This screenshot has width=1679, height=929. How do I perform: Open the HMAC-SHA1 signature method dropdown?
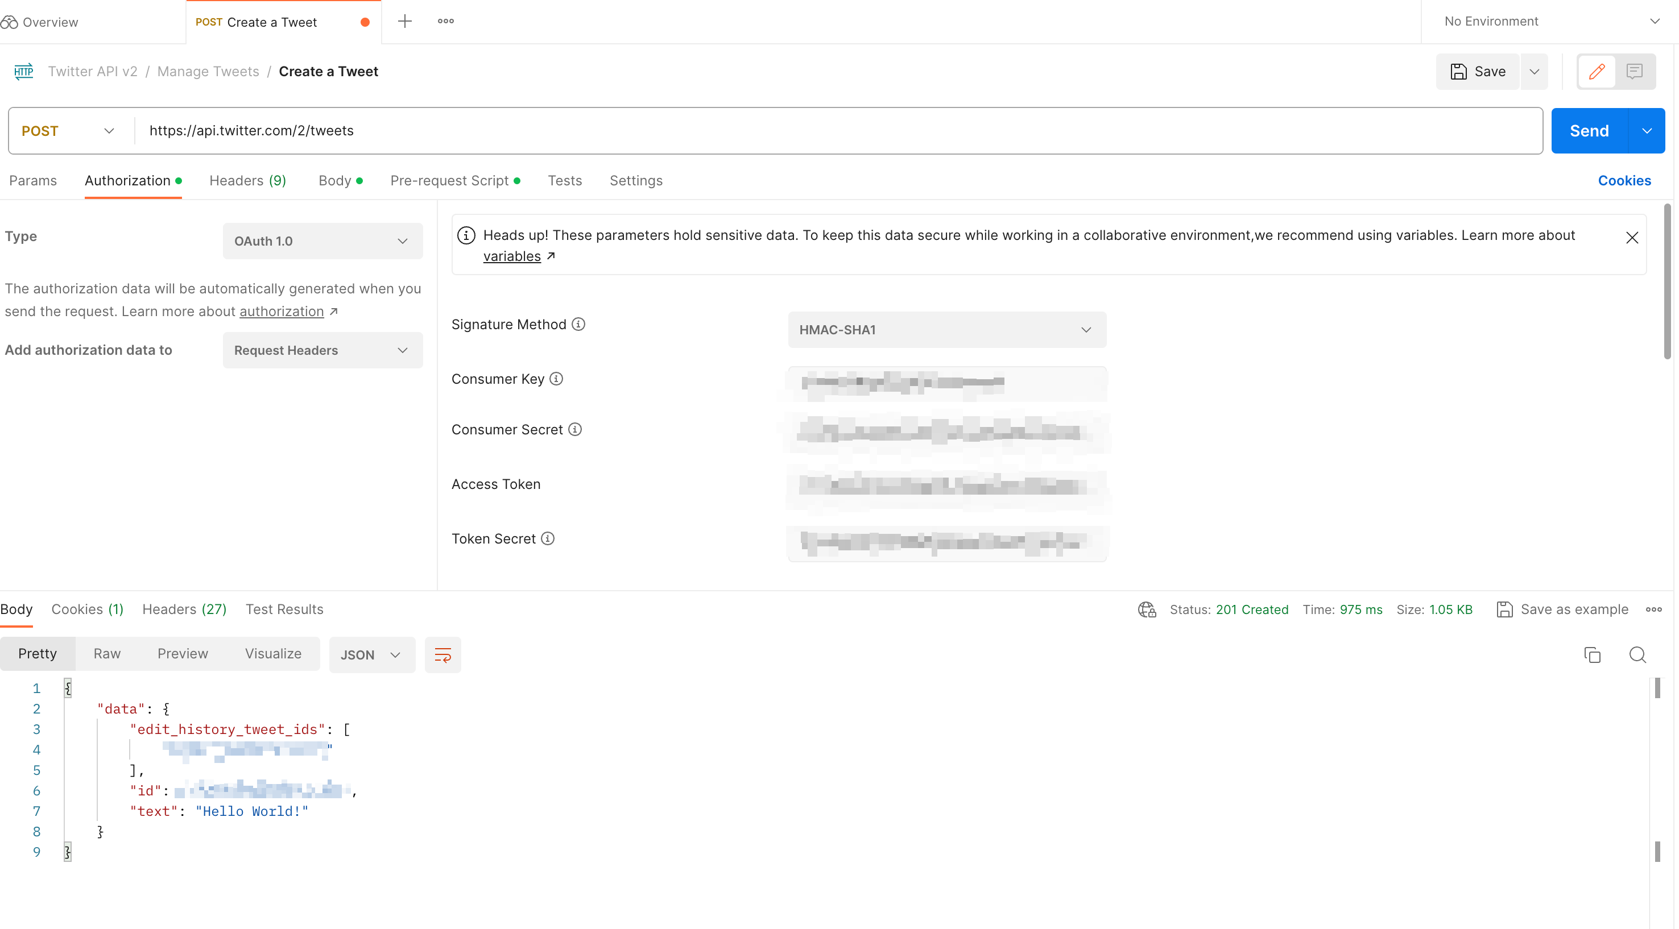pyautogui.click(x=946, y=330)
